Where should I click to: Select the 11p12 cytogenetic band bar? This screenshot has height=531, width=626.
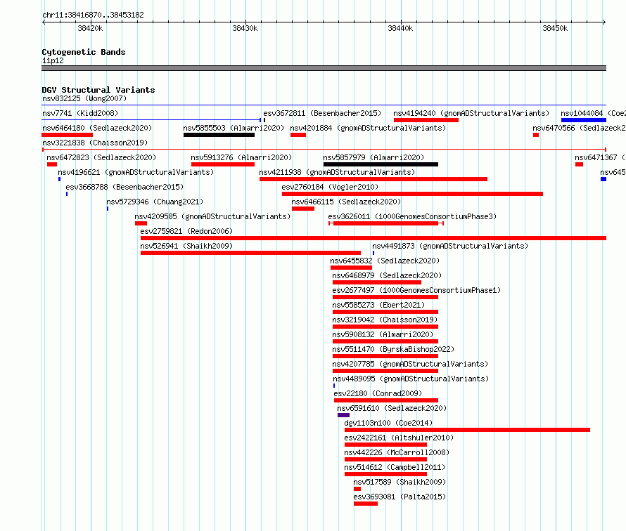coord(324,68)
